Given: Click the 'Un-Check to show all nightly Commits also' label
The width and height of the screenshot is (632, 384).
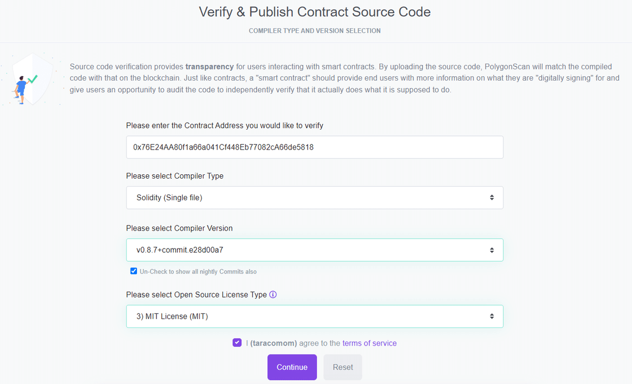Looking at the screenshot, I should pos(198,271).
